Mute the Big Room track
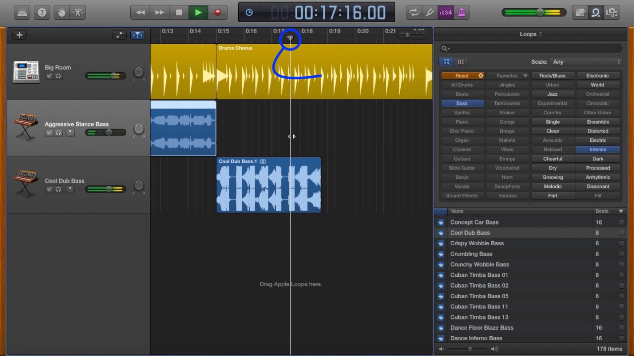 coord(50,76)
